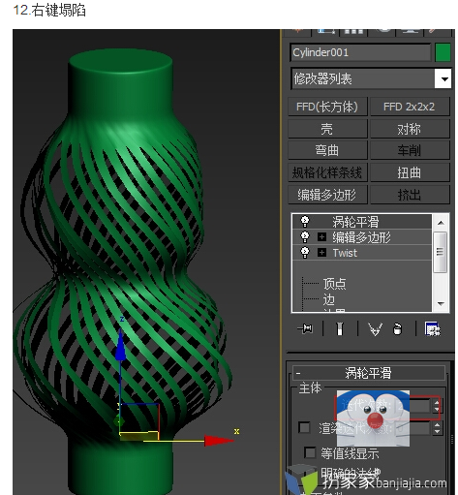Apply the FFD 2x2x2 modifier button
The width and height of the screenshot is (458, 495).
pyautogui.click(x=410, y=107)
